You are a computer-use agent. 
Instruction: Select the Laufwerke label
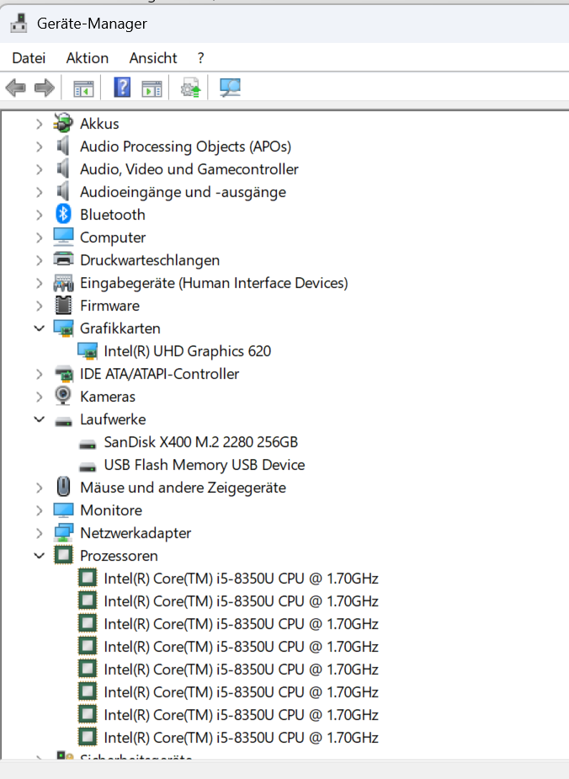[x=113, y=419]
